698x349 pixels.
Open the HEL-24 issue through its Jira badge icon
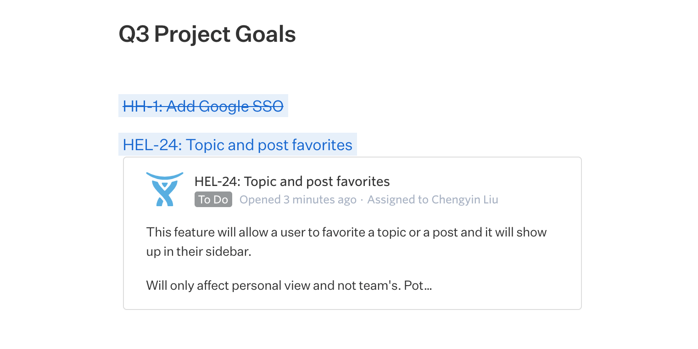point(164,188)
